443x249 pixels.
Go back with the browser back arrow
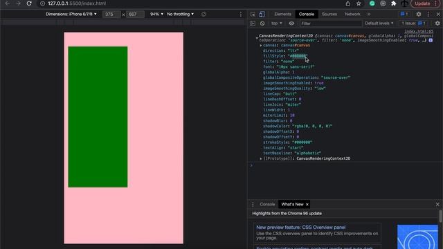point(8,3)
